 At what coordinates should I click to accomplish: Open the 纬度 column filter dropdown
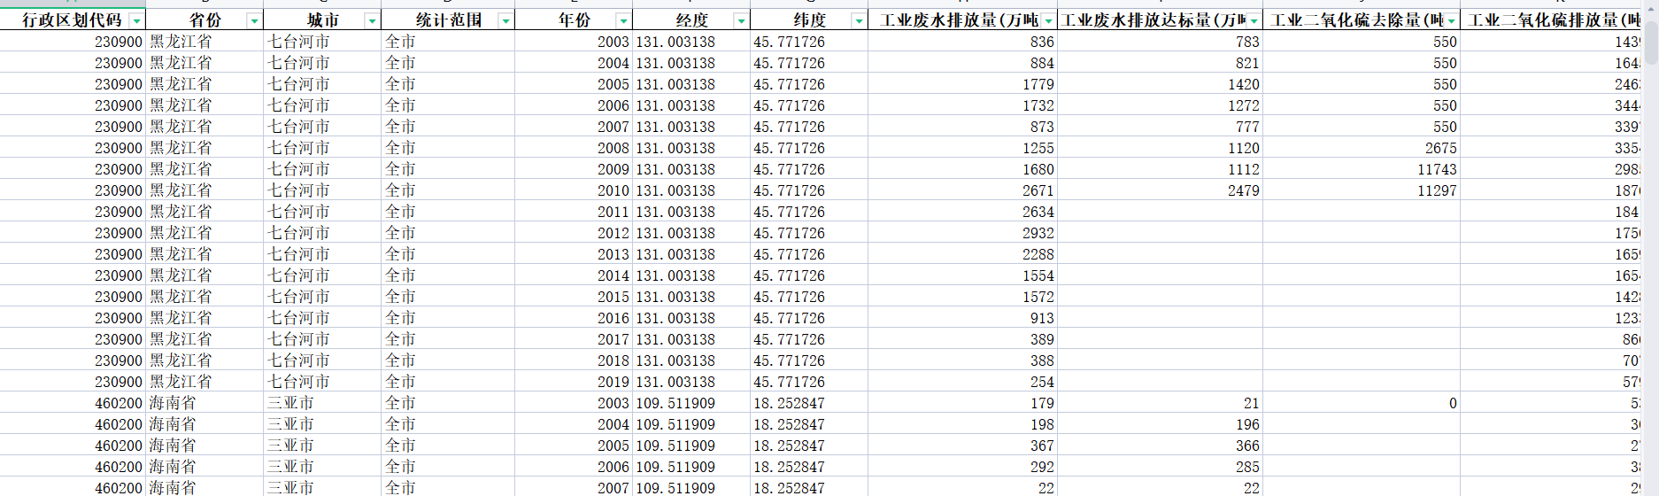tap(859, 20)
